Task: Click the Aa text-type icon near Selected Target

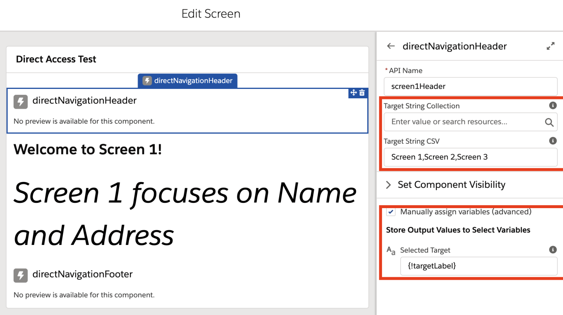Action: coord(391,251)
